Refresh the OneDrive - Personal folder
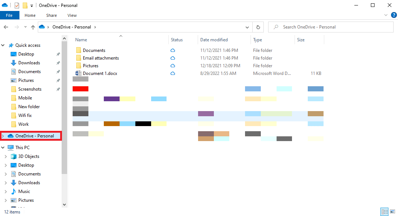 [258, 27]
